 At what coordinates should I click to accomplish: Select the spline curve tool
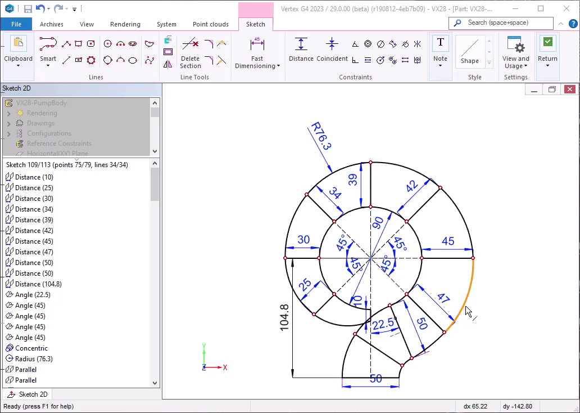[149, 60]
